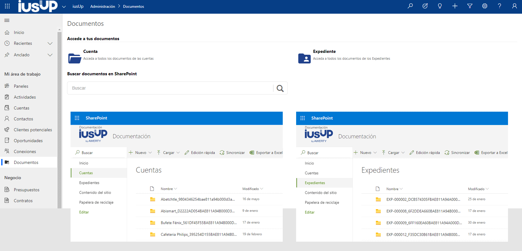Click iusUp logo in Expedientes SharePoint panel
The width and height of the screenshot is (522, 251).
[x=319, y=136]
